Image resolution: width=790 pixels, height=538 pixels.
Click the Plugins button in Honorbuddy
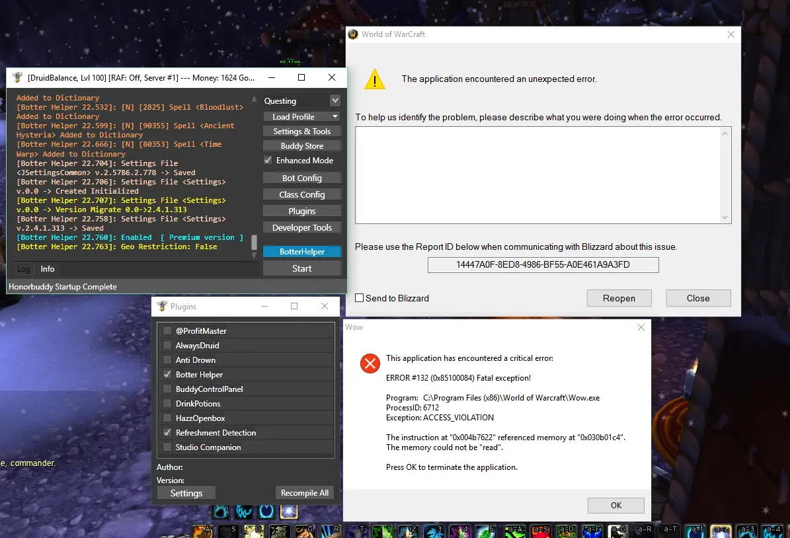[302, 211]
